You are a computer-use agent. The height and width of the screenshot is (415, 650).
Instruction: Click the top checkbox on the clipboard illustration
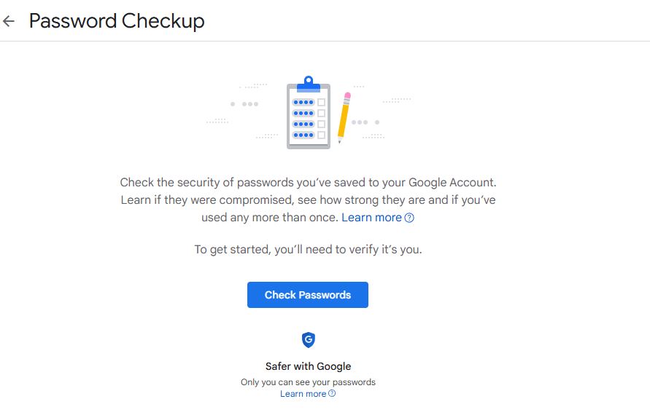321,103
